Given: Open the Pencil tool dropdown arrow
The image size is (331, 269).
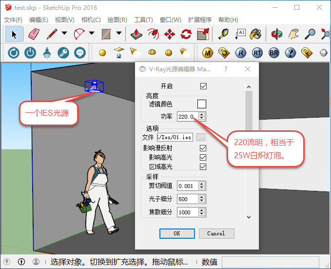Looking at the screenshot, I should [x=64, y=33].
